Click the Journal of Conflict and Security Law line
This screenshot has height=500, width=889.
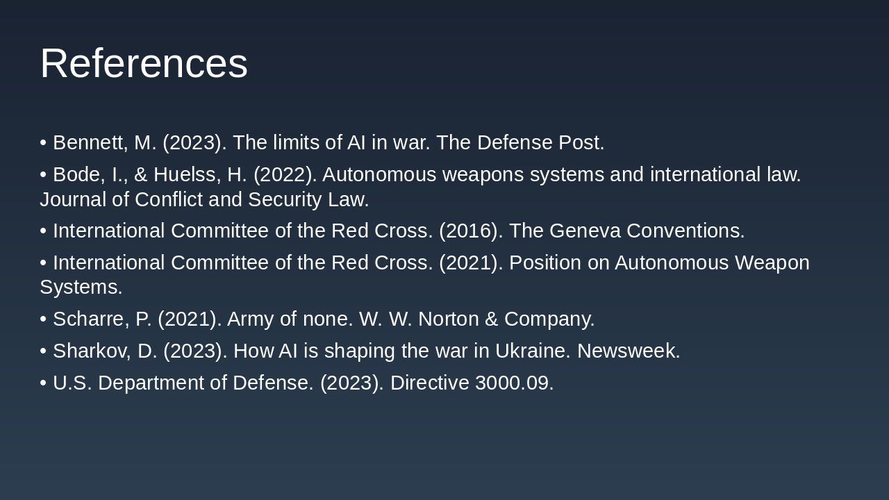[x=204, y=199]
